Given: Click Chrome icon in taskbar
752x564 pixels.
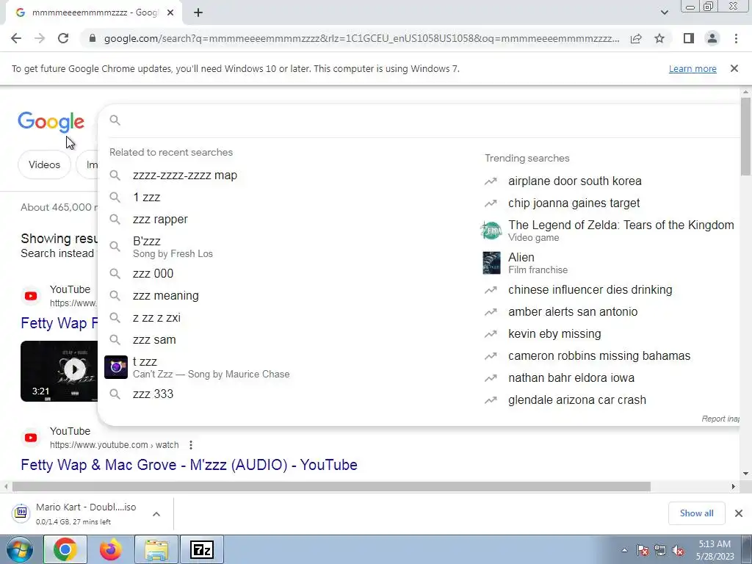Looking at the screenshot, I should click(65, 549).
